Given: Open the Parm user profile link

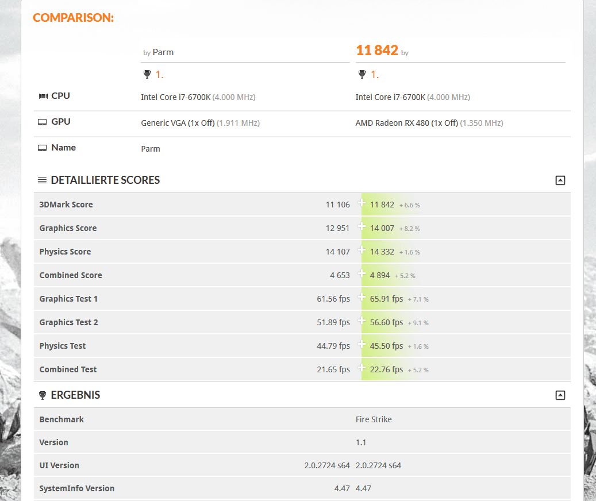Looking at the screenshot, I should (163, 52).
